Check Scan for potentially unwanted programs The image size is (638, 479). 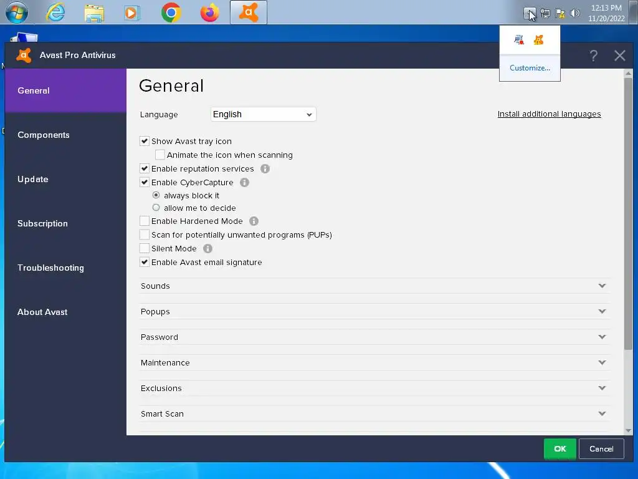145,235
